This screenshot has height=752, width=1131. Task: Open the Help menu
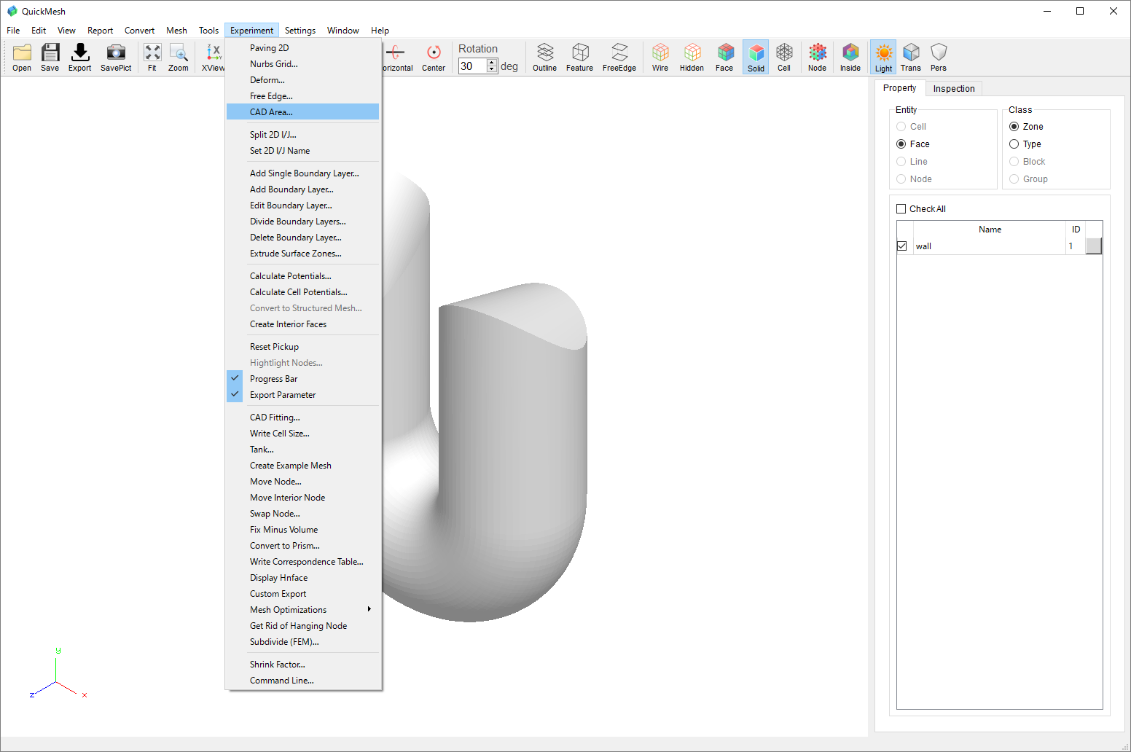pos(380,31)
